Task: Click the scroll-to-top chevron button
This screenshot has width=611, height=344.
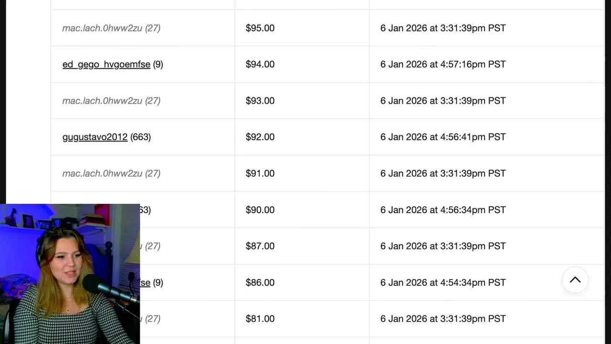Action: [x=575, y=280]
